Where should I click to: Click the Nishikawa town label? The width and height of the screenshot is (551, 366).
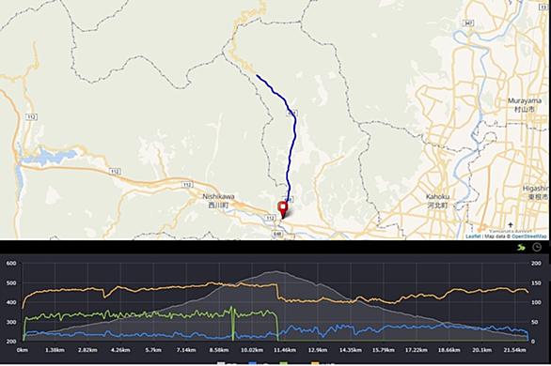click(x=218, y=201)
